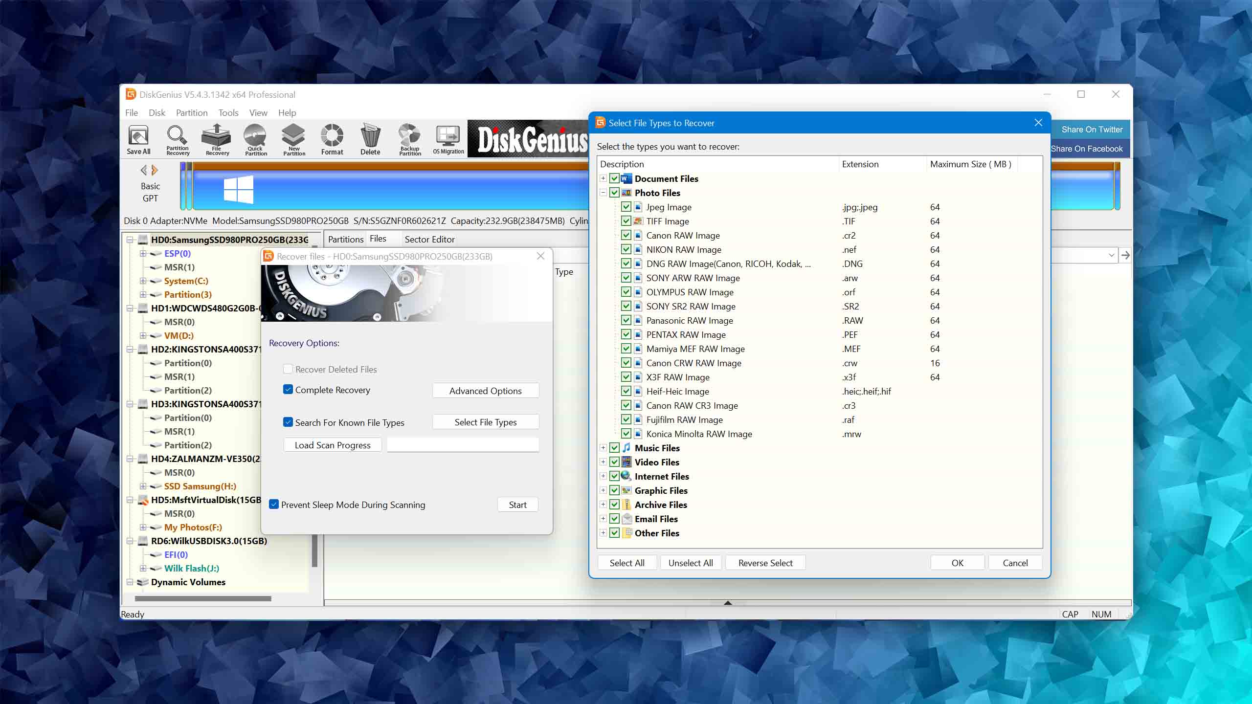Click the Music Files note icon
The width and height of the screenshot is (1252, 704).
point(626,448)
